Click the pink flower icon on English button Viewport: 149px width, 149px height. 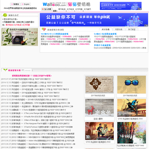point(22,4)
